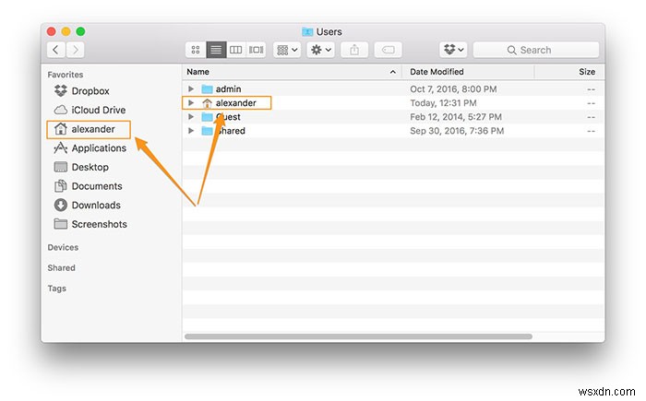The image size is (646, 401).
Task: Go forward using the forward arrow button
Action: point(76,50)
